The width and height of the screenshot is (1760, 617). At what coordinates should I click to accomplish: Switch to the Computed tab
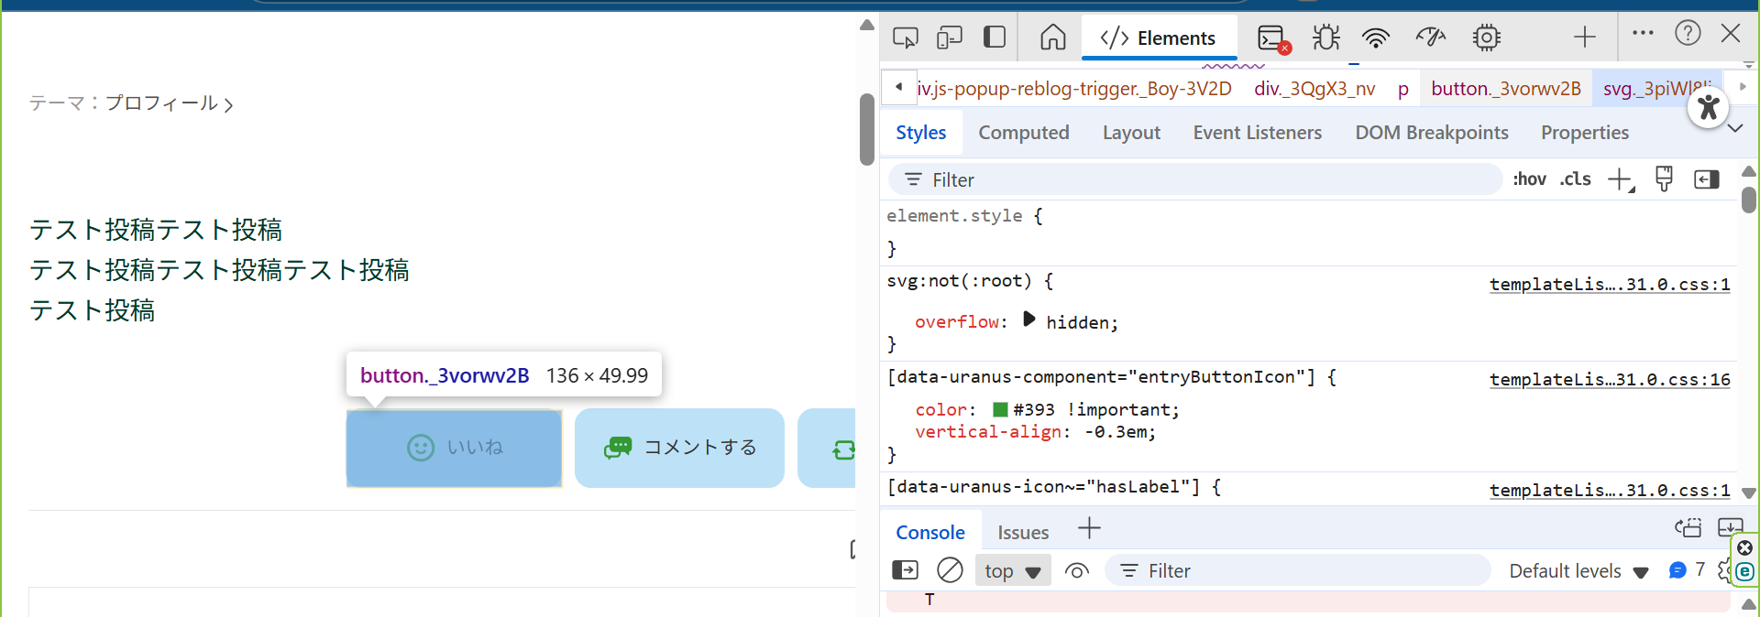coord(1023,133)
